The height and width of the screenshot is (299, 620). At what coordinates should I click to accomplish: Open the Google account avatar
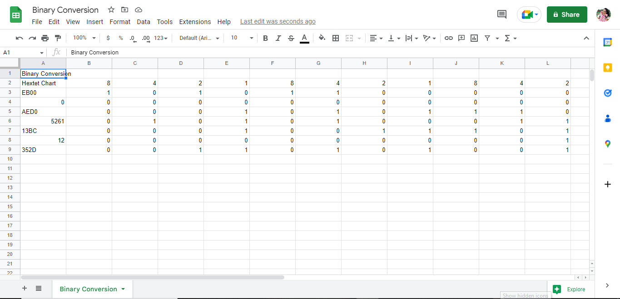click(604, 15)
